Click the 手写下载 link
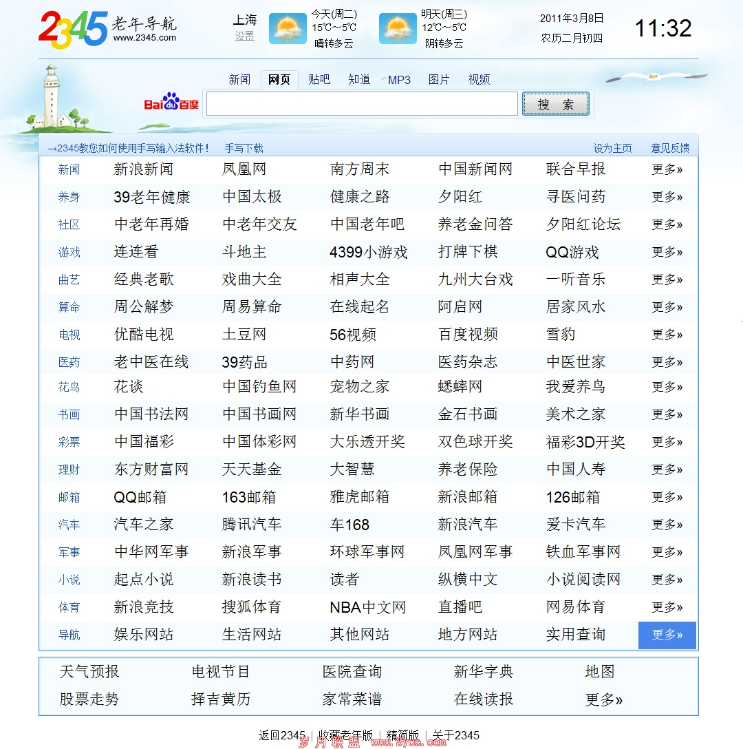This screenshot has width=743, height=749. 244,148
